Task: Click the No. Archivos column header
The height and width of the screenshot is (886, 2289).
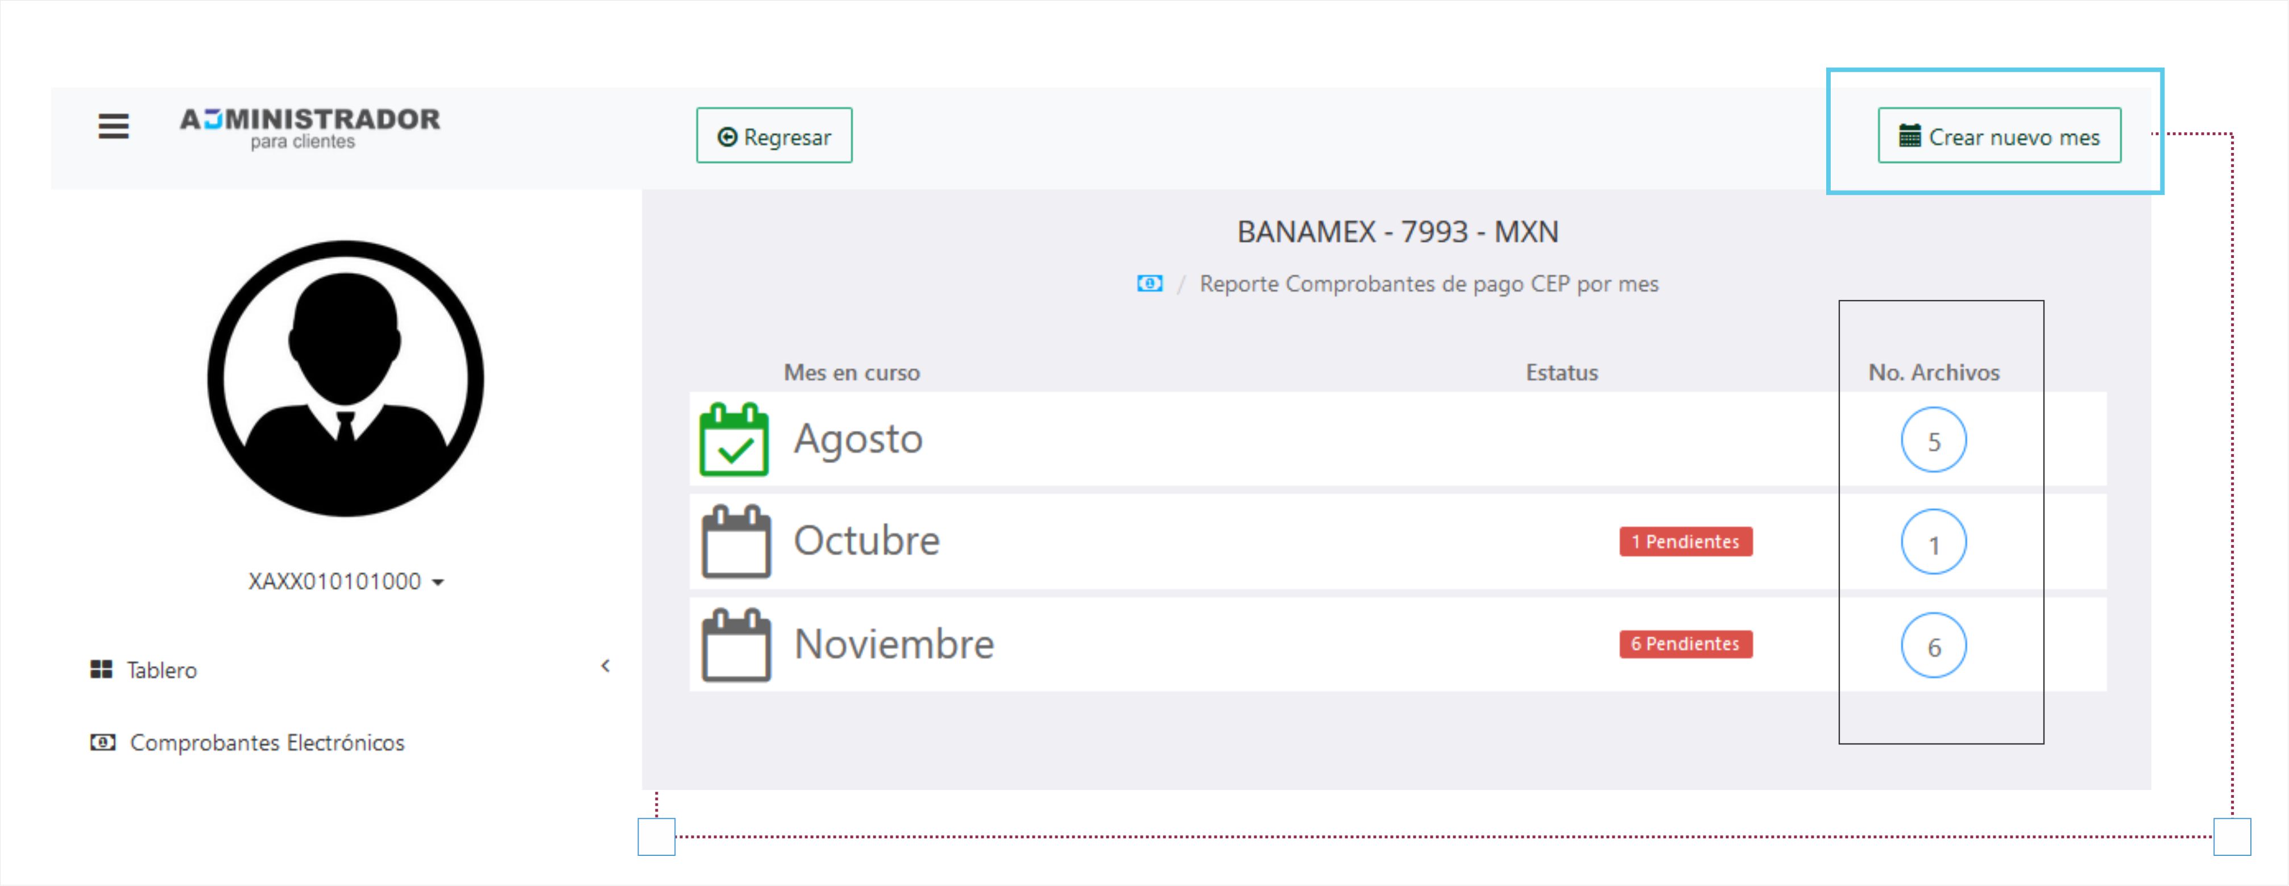Action: (x=1934, y=373)
